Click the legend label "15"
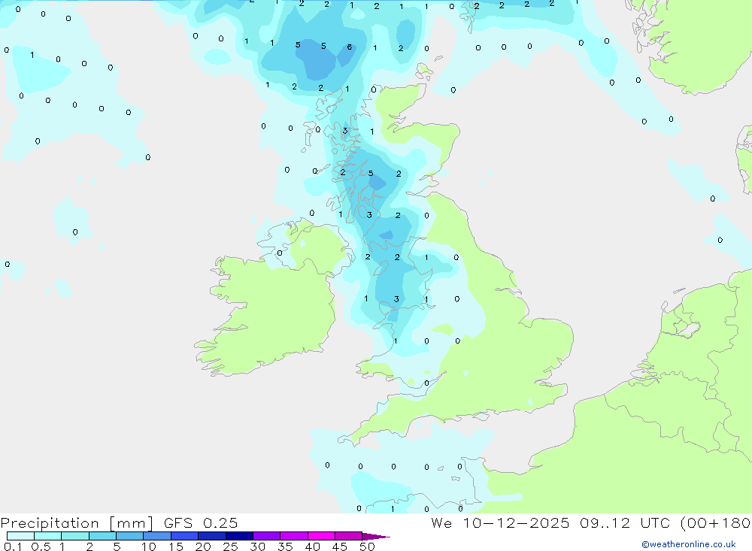 click(x=176, y=546)
